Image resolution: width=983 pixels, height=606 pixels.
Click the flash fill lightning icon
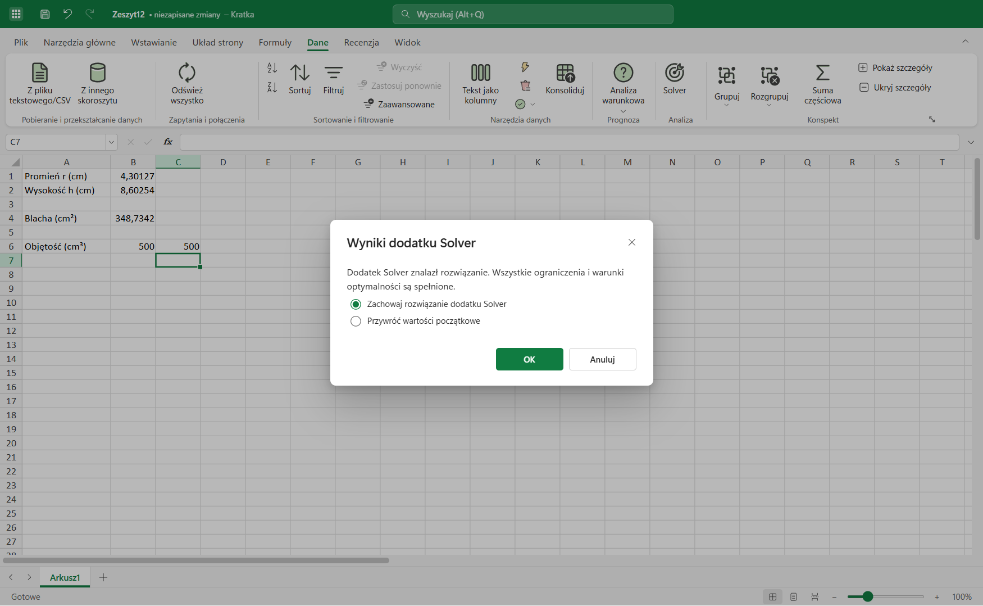525,67
